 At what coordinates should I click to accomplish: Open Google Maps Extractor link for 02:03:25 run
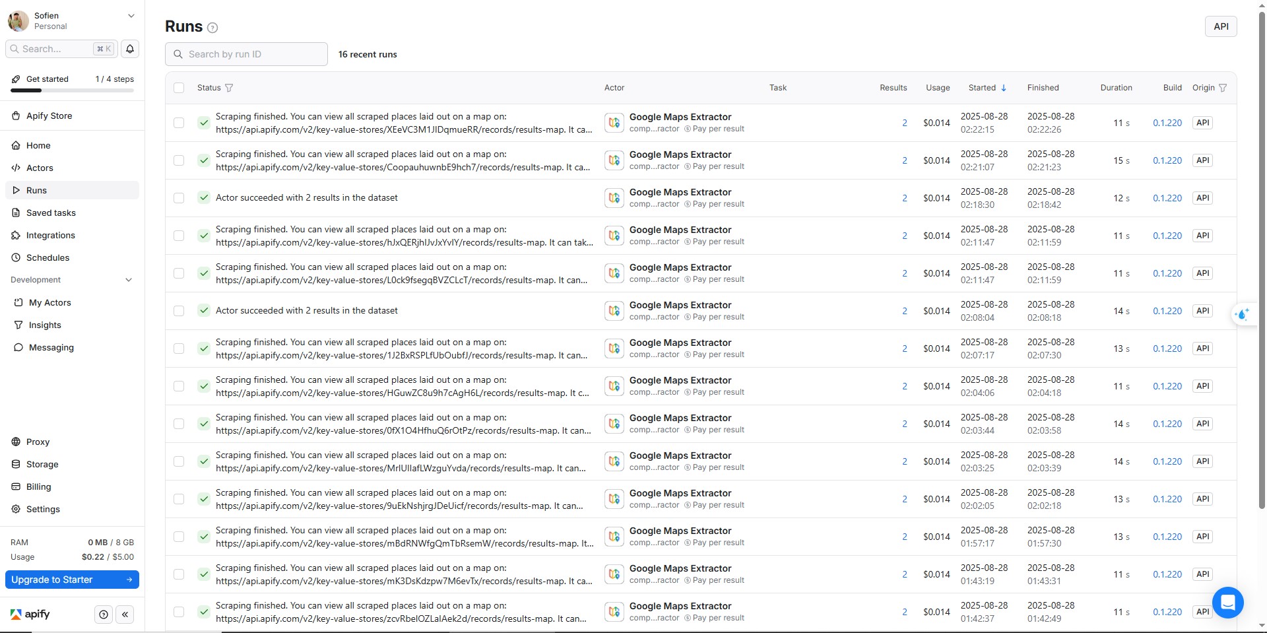[x=680, y=455]
